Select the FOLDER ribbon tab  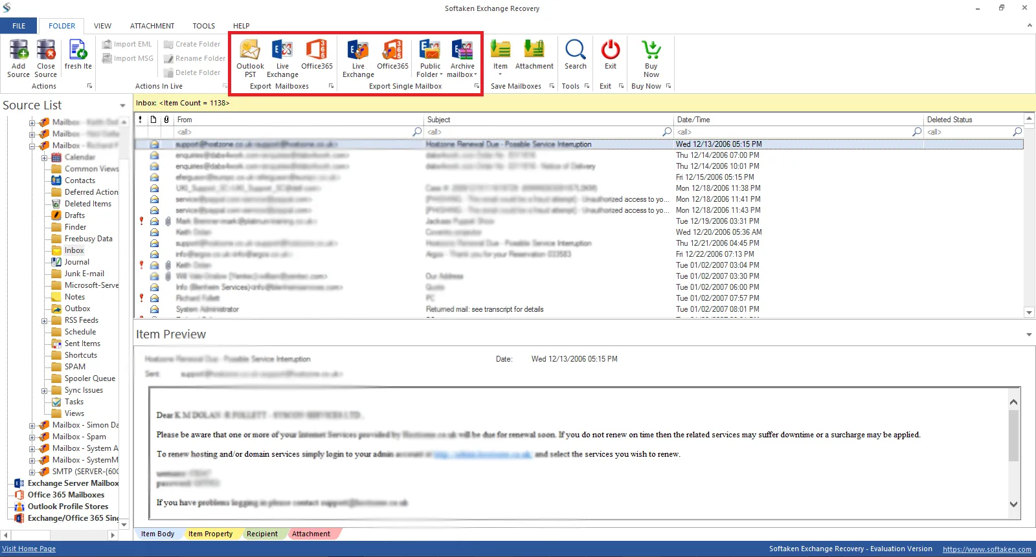(62, 26)
